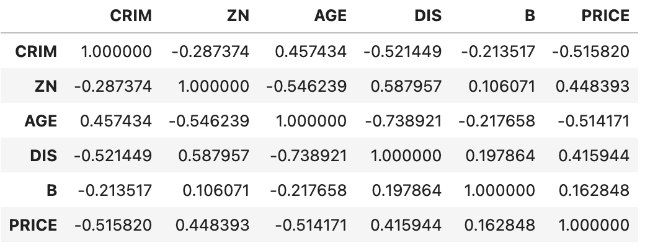Select the B column header
Viewport: 645px width, 248px height.
click(x=529, y=17)
